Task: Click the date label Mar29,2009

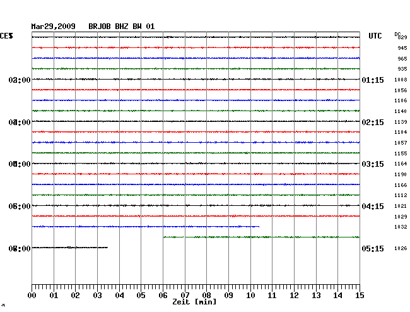Action: coord(54,27)
